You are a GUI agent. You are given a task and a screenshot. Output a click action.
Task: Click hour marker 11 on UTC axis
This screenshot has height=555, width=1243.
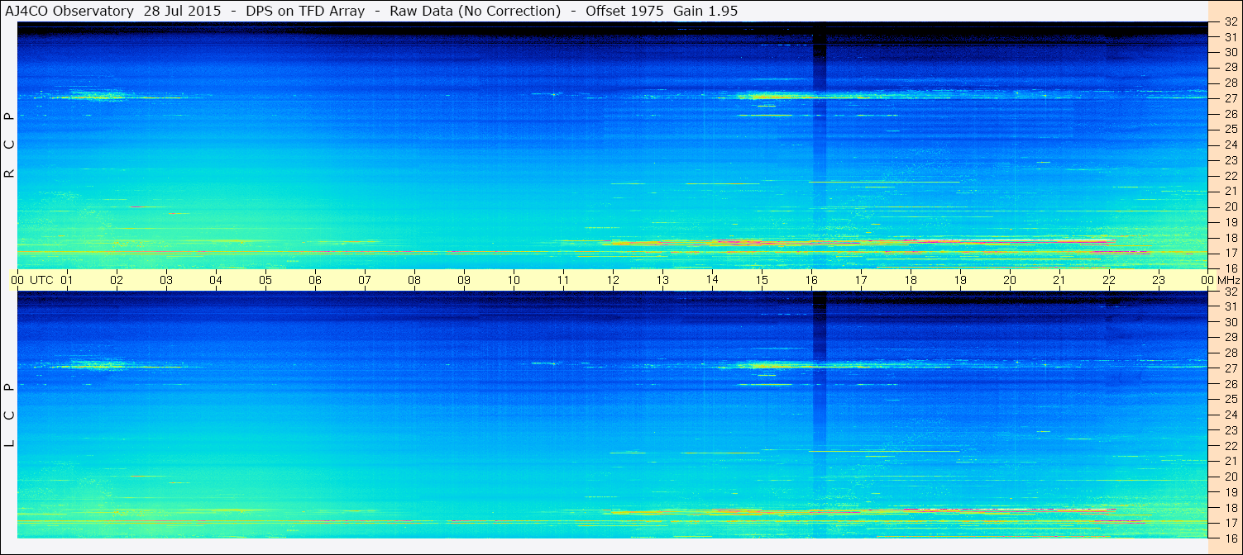pos(563,280)
